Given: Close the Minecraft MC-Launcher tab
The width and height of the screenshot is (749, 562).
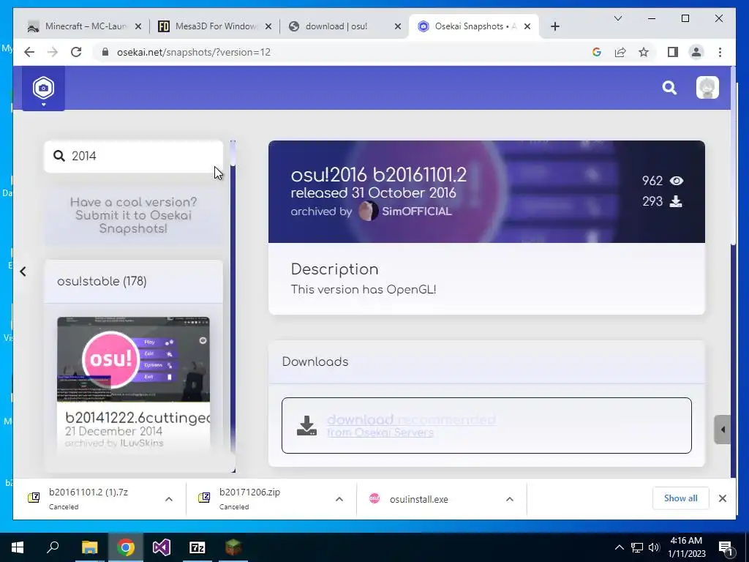Looking at the screenshot, I should 138,27.
